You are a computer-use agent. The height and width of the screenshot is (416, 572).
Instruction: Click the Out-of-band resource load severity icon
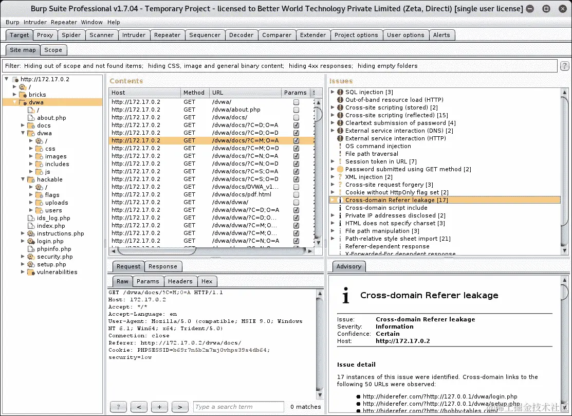point(340,100)
